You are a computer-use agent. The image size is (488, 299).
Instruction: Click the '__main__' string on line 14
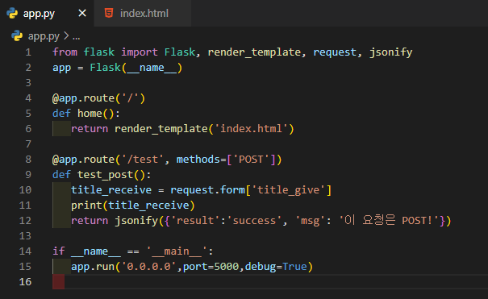coord(177,251)
